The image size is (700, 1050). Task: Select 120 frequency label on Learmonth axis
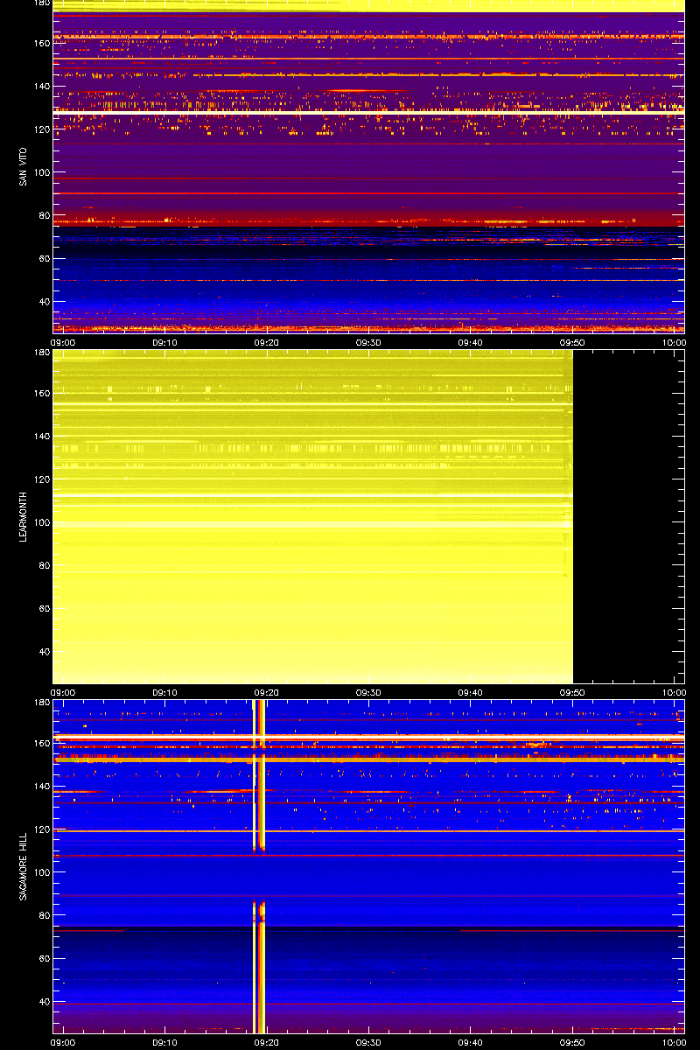pyautogui.click(x=41, y=479)
